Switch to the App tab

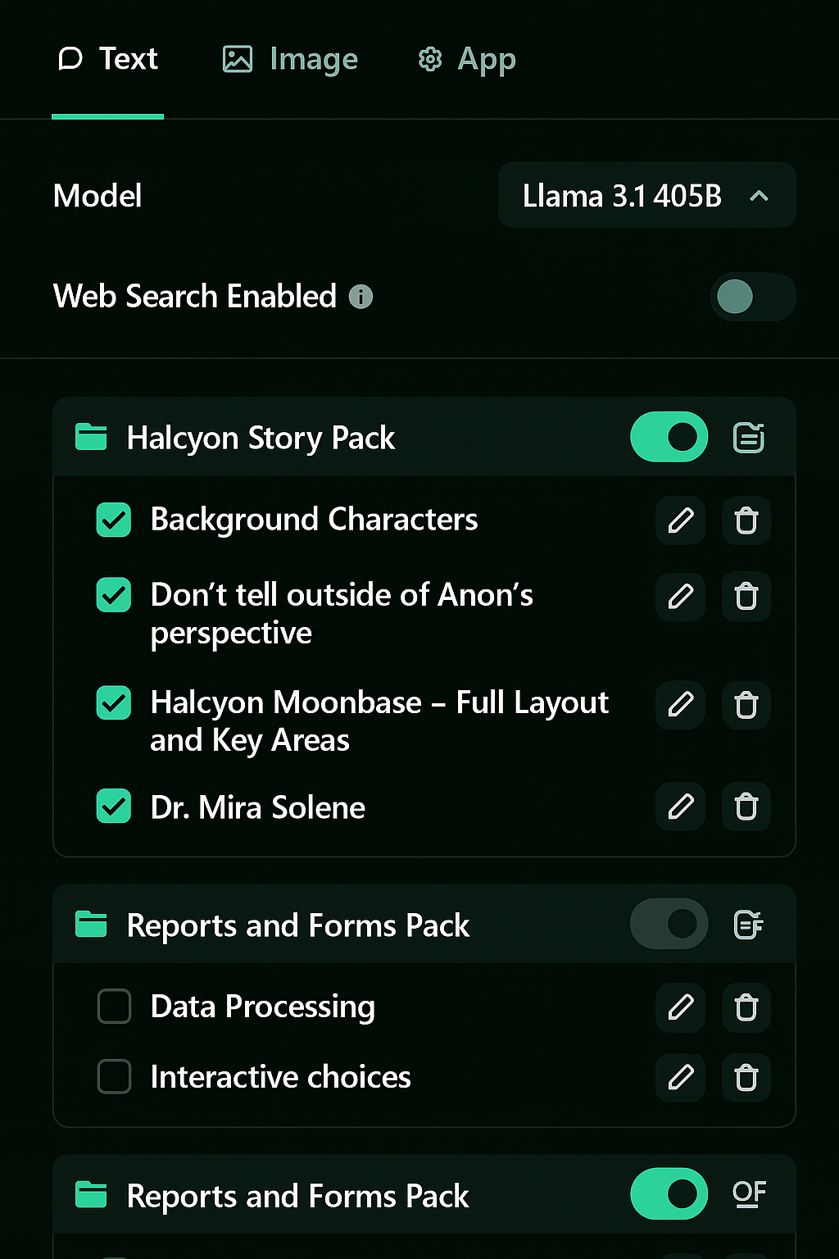467,59
